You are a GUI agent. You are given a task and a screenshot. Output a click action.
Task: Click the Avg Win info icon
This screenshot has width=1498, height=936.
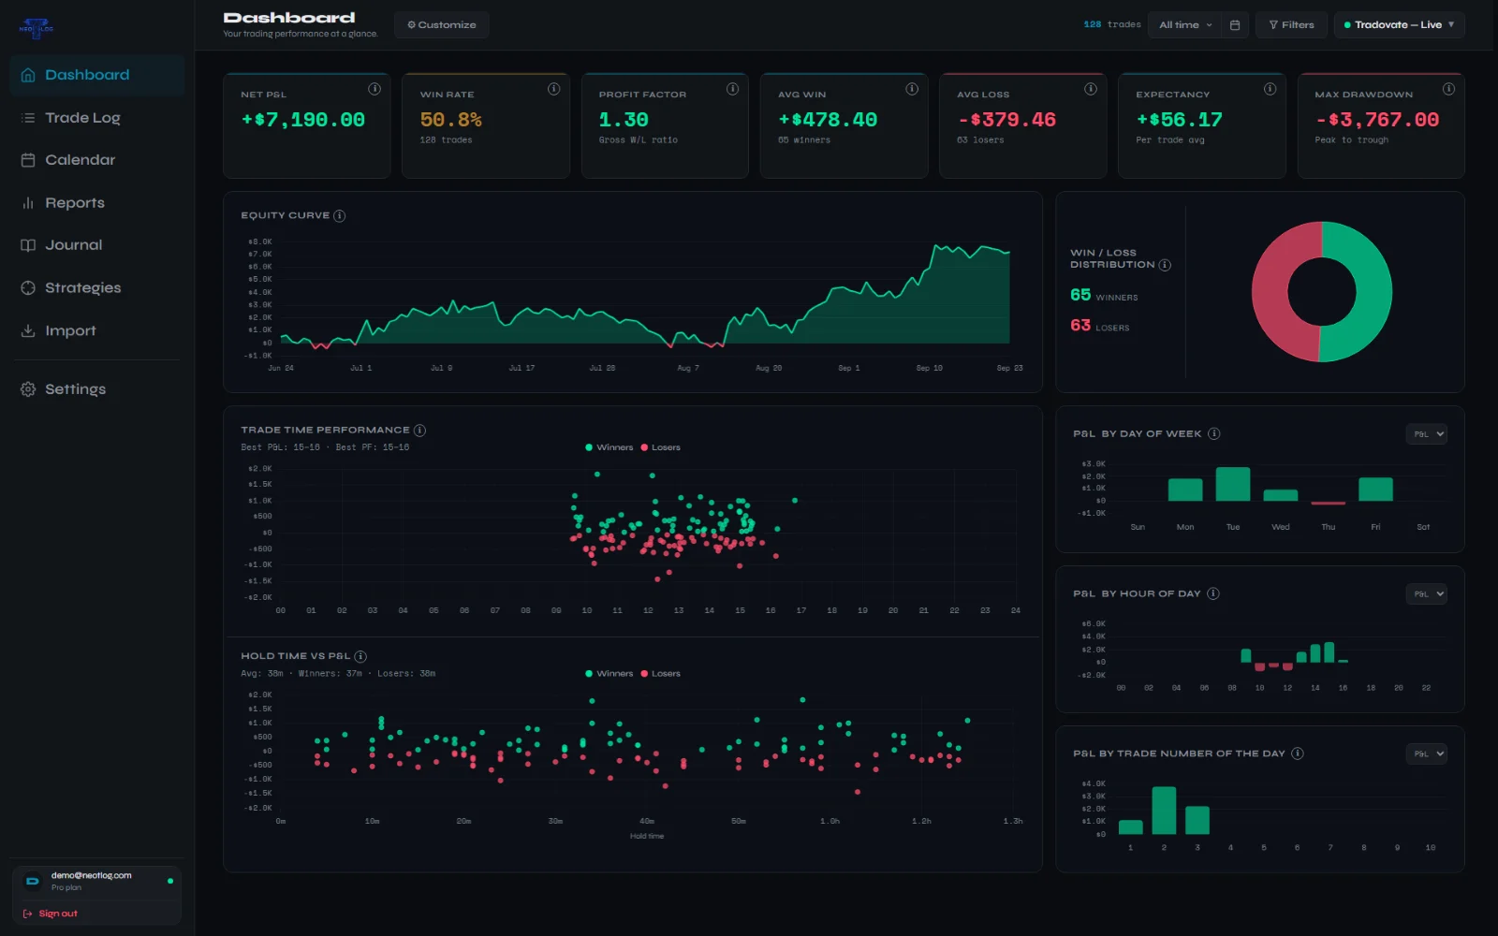[911, 89]
